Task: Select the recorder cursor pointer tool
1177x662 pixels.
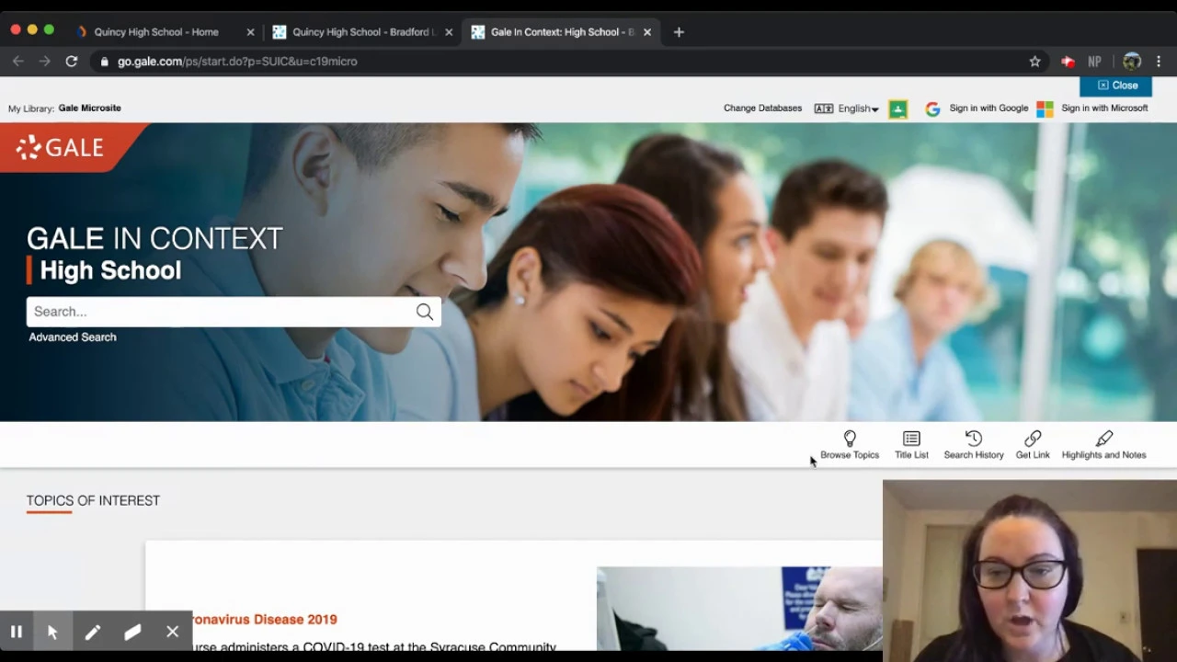Action: pyautogui.click(x=52, y=633)
